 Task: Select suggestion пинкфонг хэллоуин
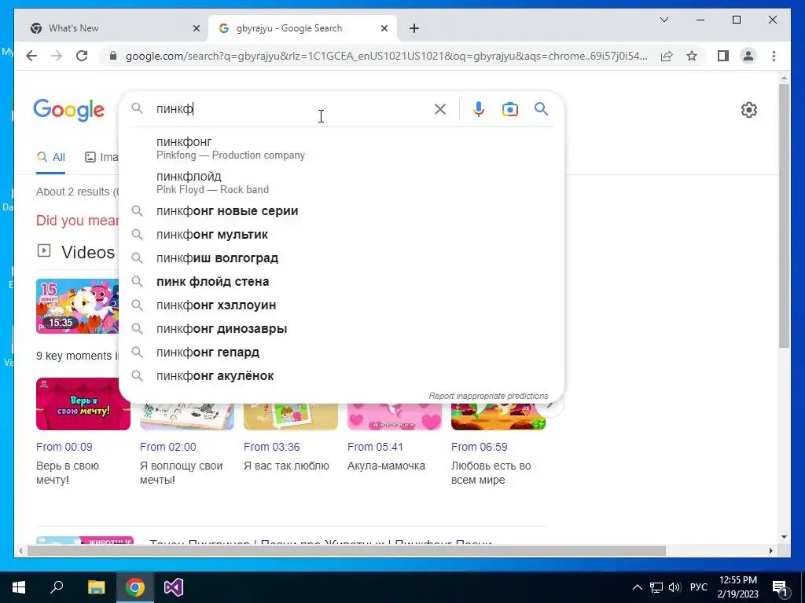pos(341,305)
